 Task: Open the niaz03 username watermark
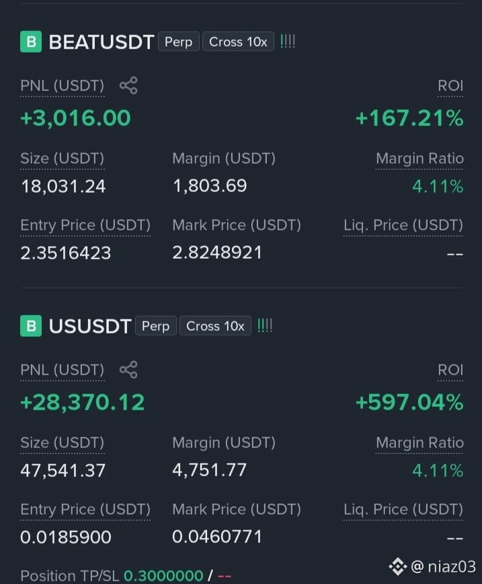click(444, 566)
